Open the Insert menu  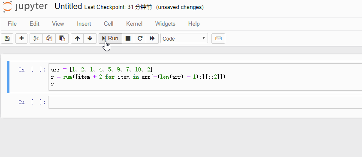84,24
